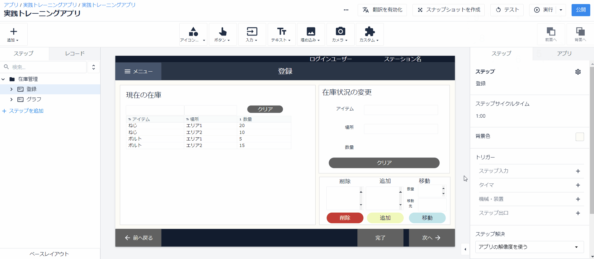This screenshot has width=594, height=259.
Task: Switch to the アプリ tab in right panel
Action: pos(564,54)
